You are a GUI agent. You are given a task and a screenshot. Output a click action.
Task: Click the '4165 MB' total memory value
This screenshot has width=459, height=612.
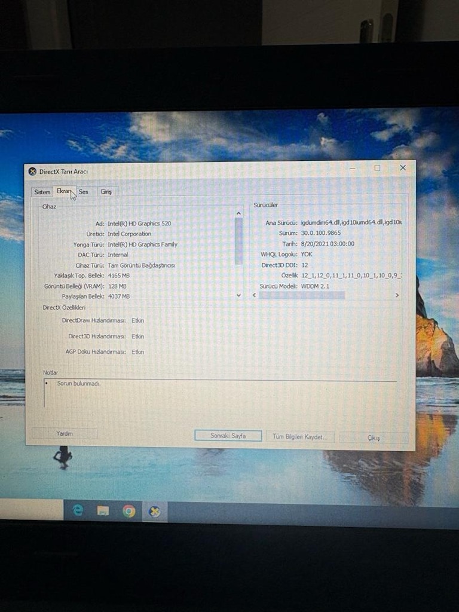(x=119, y=276)
